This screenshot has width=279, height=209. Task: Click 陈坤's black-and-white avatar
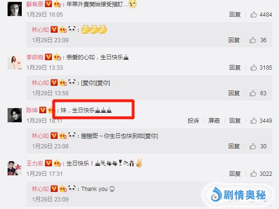15,115
